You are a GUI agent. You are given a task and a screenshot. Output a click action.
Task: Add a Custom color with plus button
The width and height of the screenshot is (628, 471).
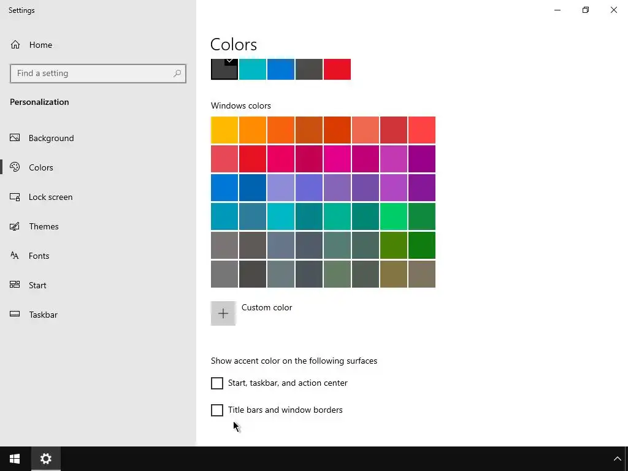[223, 313]
